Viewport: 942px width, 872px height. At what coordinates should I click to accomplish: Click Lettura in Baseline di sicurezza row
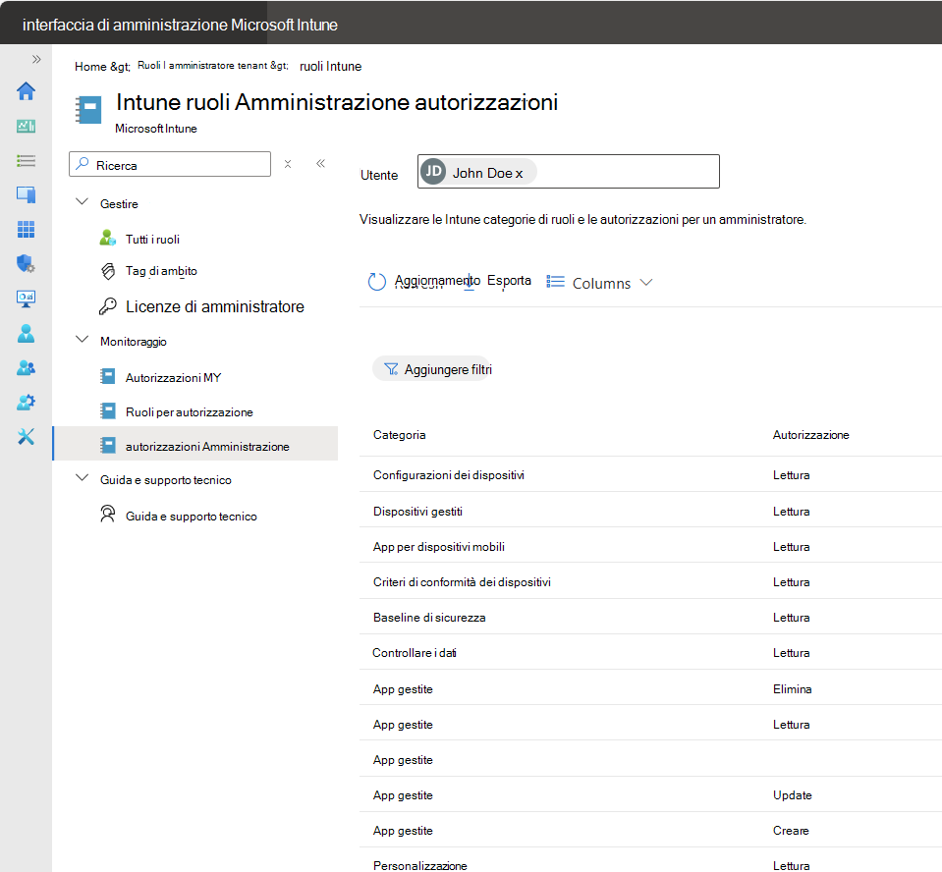[x=791, y=618]
